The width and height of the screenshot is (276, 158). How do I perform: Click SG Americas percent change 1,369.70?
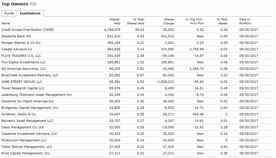point(197,69)
